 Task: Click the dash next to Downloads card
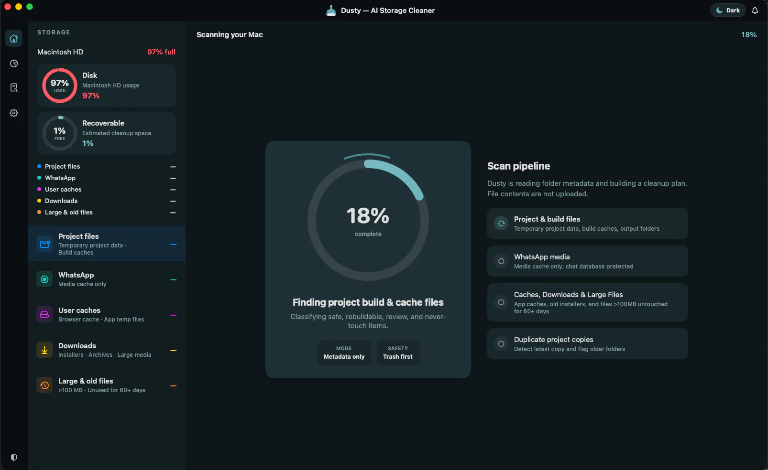(174, 351)
